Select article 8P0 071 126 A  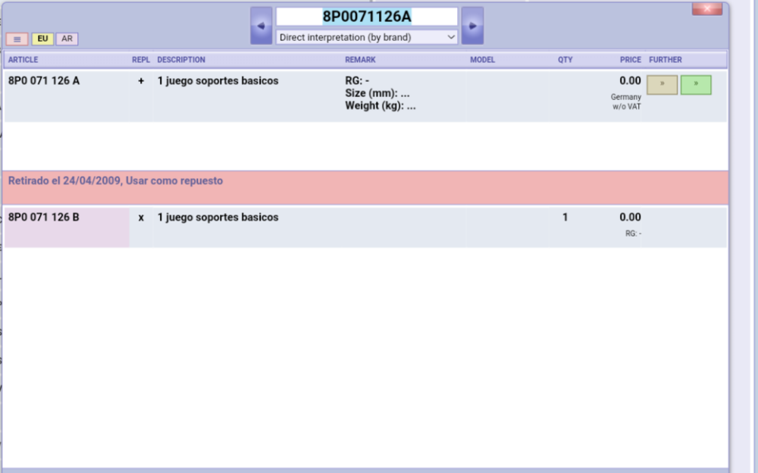[44, 81]
